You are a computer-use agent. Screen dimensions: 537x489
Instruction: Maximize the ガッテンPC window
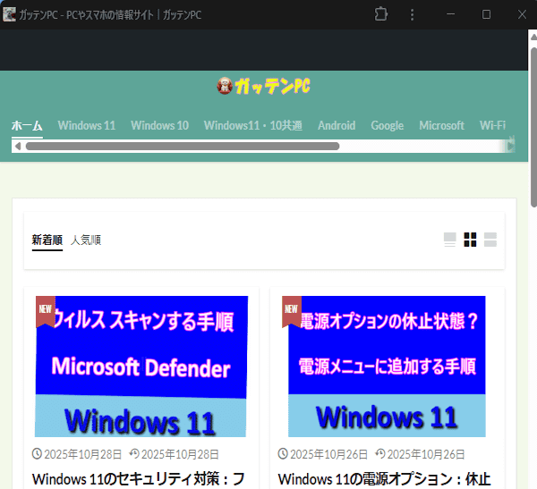[x=486, y=14]
